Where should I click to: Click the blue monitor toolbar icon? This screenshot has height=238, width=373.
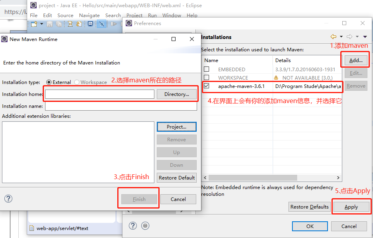[91, 24]
